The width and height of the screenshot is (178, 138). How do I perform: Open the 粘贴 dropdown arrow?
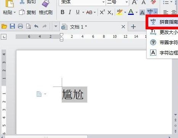14,13
